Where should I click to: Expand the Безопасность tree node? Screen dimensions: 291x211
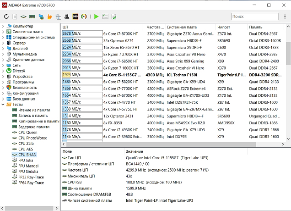[x=4, y=87]
